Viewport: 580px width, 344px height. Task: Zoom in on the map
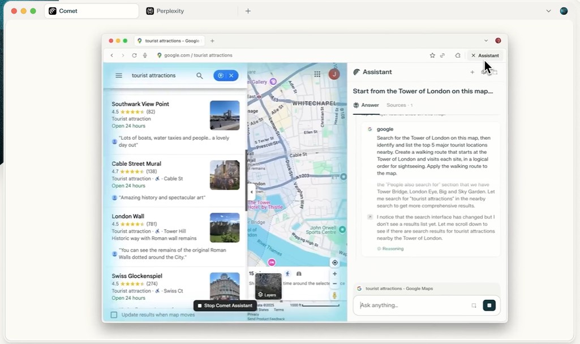point(335,274)
